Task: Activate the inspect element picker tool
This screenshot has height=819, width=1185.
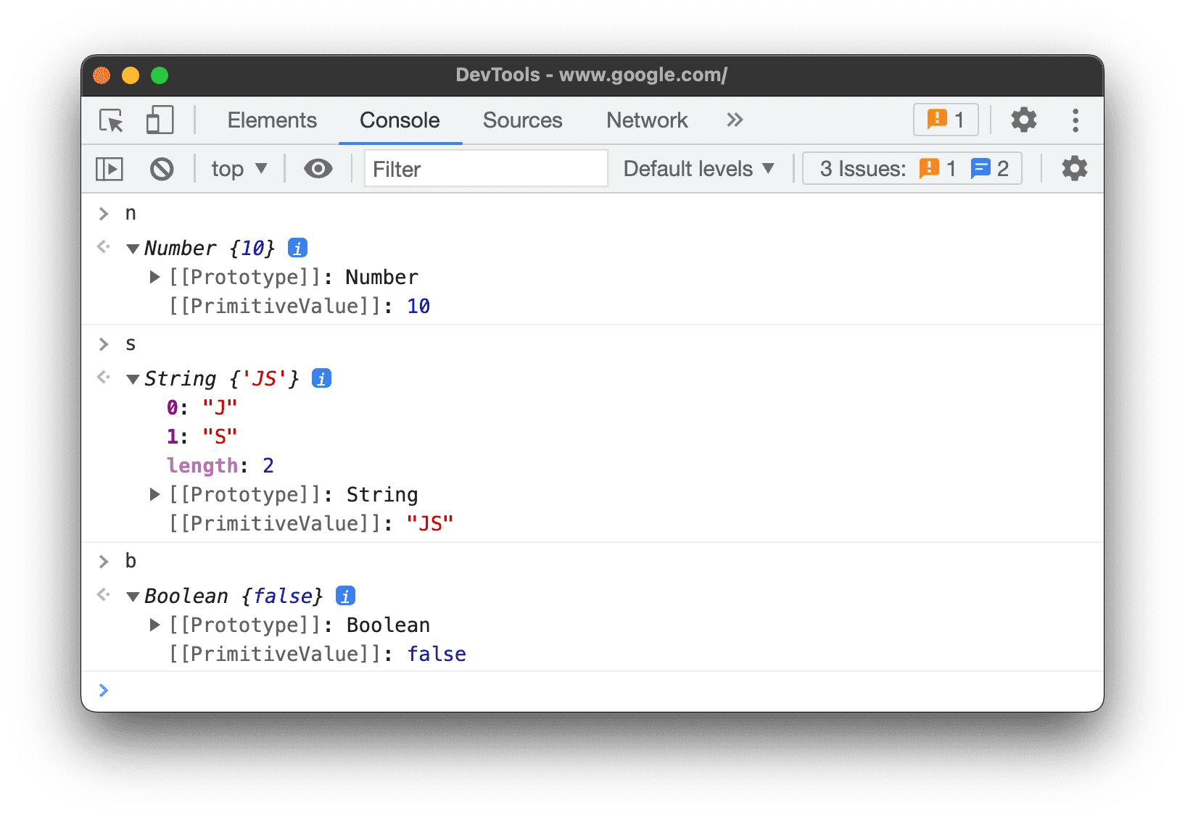Action: click(111, 120)
